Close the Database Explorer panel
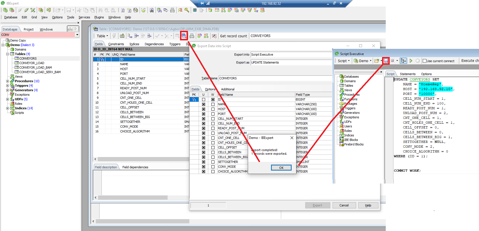 (78, 23)
